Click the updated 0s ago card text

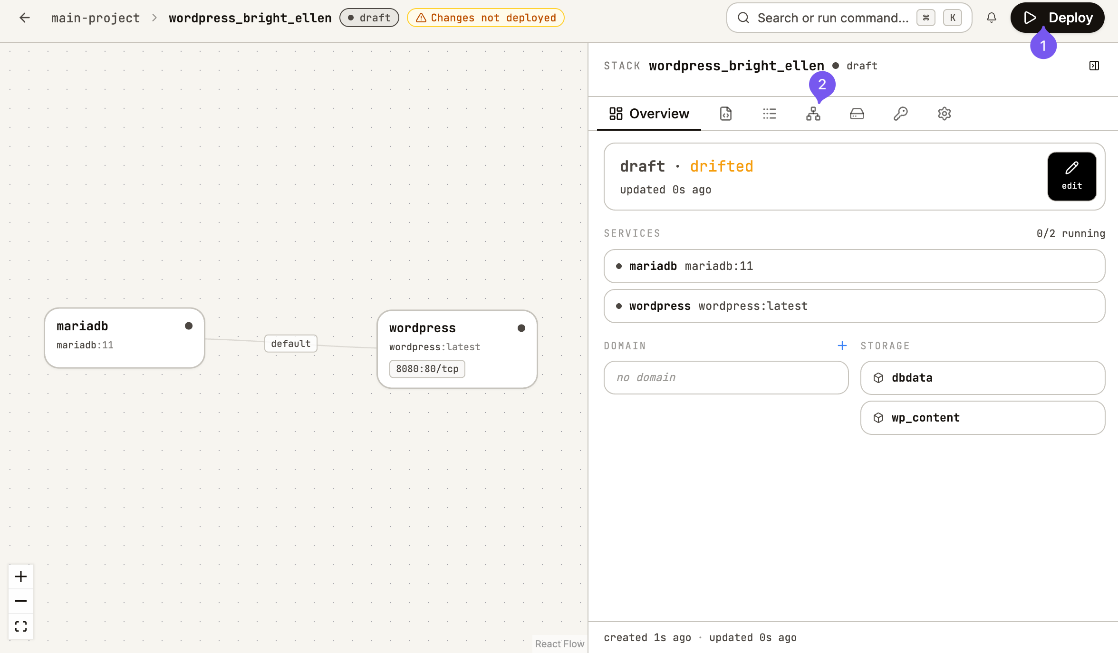coord(665,190)
